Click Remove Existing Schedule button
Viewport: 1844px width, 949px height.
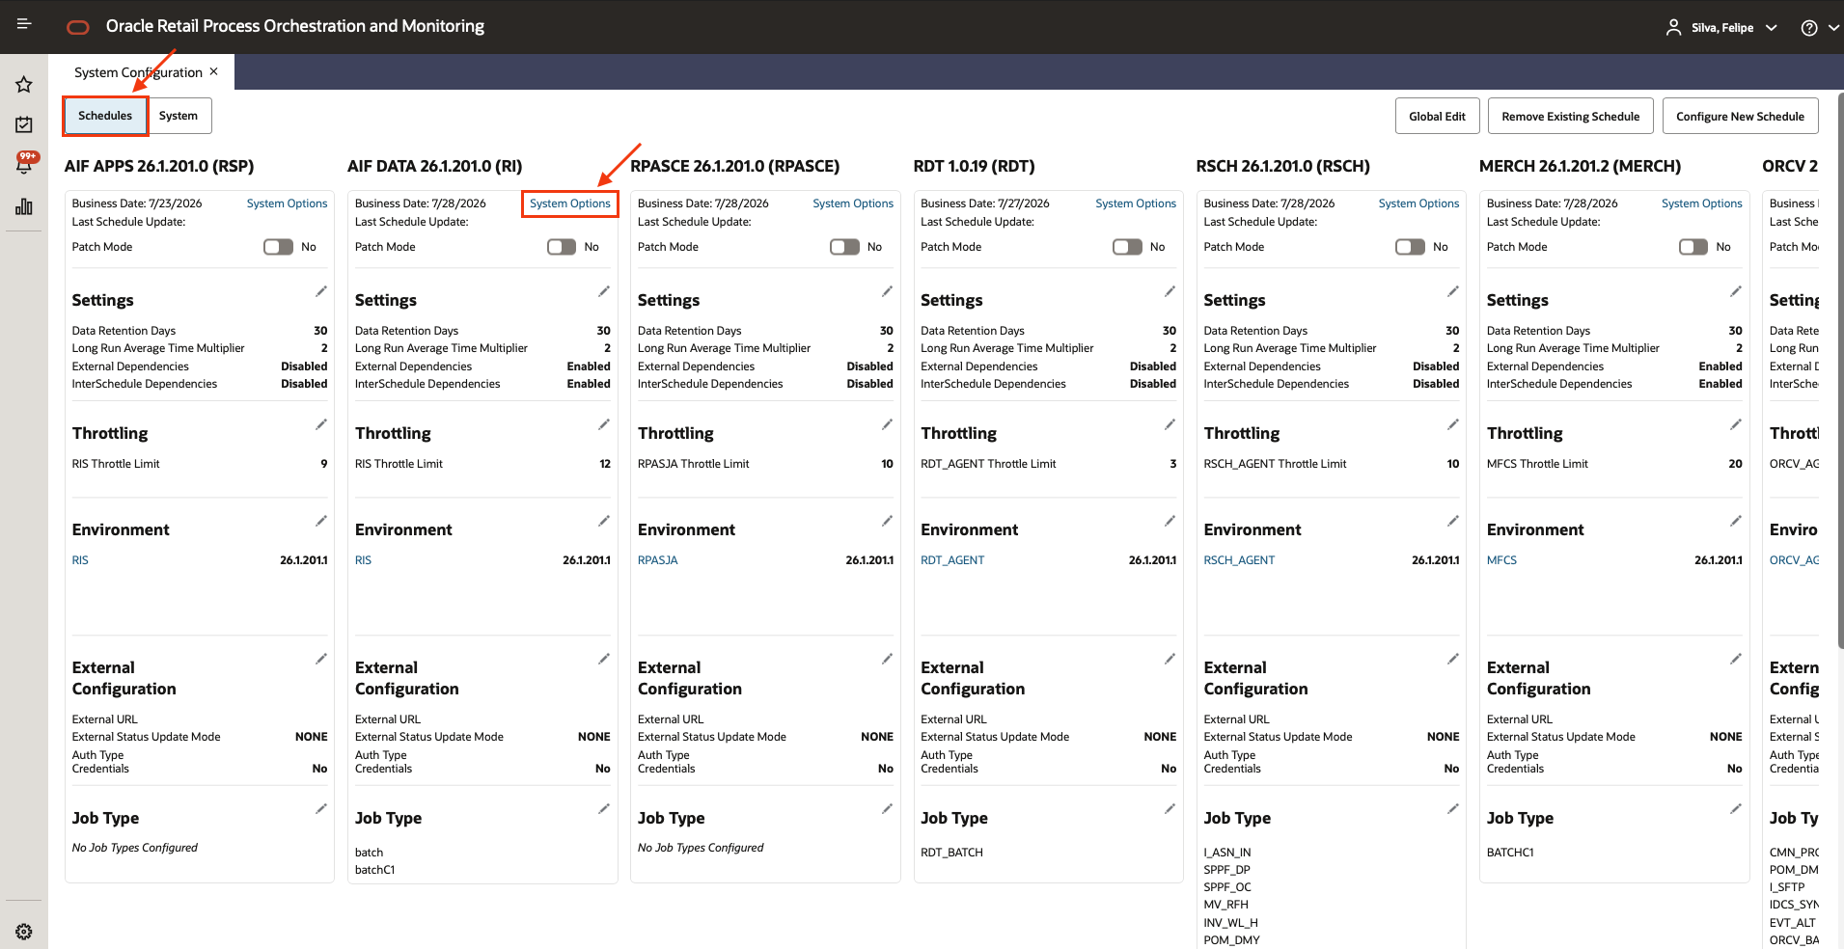[x=1571, y=116]
